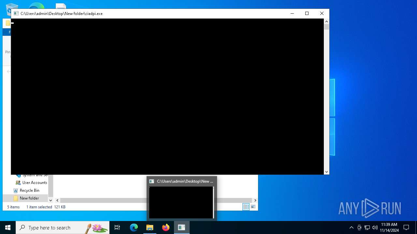
Task: Switch Explorer to details view
Action: pos(246,207)
